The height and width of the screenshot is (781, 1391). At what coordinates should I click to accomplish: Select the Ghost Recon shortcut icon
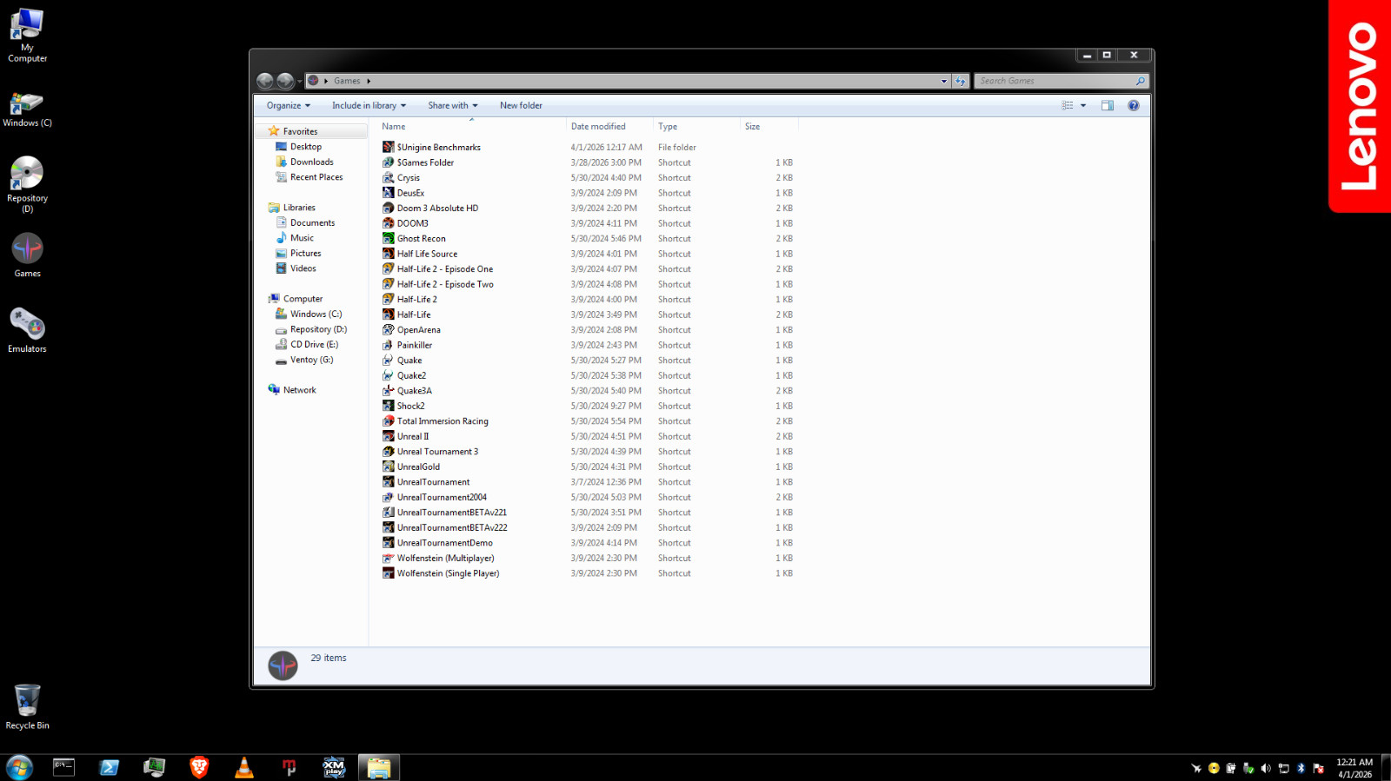pyautogui.click(x=389, y=239)
